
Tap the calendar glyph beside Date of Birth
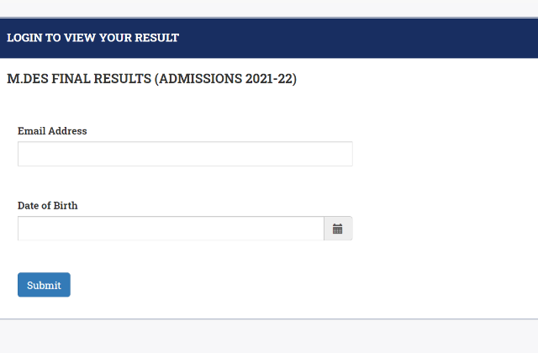click(338, 229)
